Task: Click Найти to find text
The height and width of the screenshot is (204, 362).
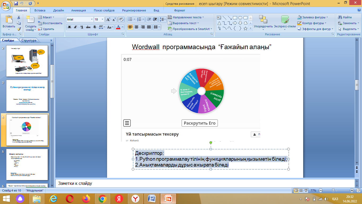Action: point(345,17)
